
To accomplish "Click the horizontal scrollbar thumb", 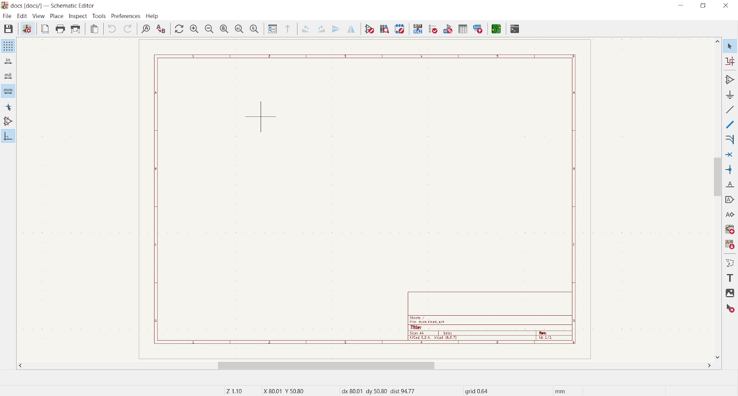I will click(326, 366).
